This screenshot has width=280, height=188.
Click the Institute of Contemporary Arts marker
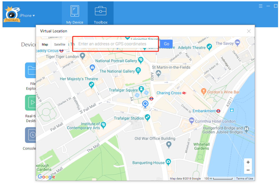point(103,125)
